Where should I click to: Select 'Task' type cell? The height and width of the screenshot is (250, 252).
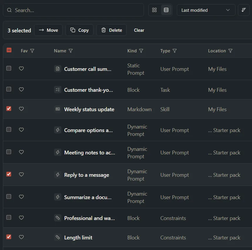coord(165,90)
